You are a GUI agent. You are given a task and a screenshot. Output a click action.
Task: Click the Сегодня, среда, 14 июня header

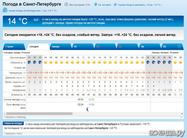17,52
